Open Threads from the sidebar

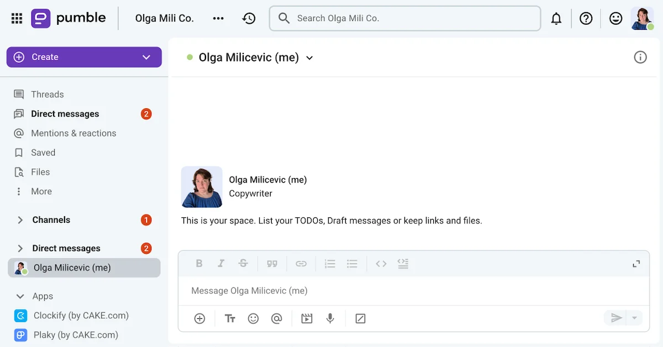point(47,94)
